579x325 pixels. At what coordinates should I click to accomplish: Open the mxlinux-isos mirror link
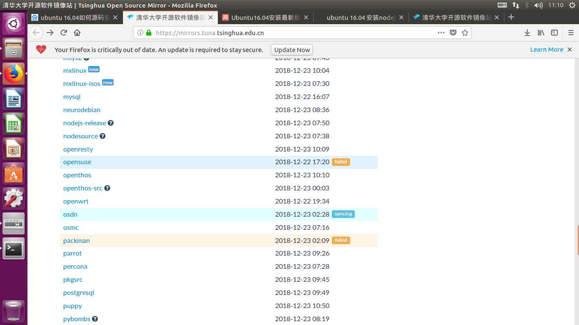click(x=82, y=83)
